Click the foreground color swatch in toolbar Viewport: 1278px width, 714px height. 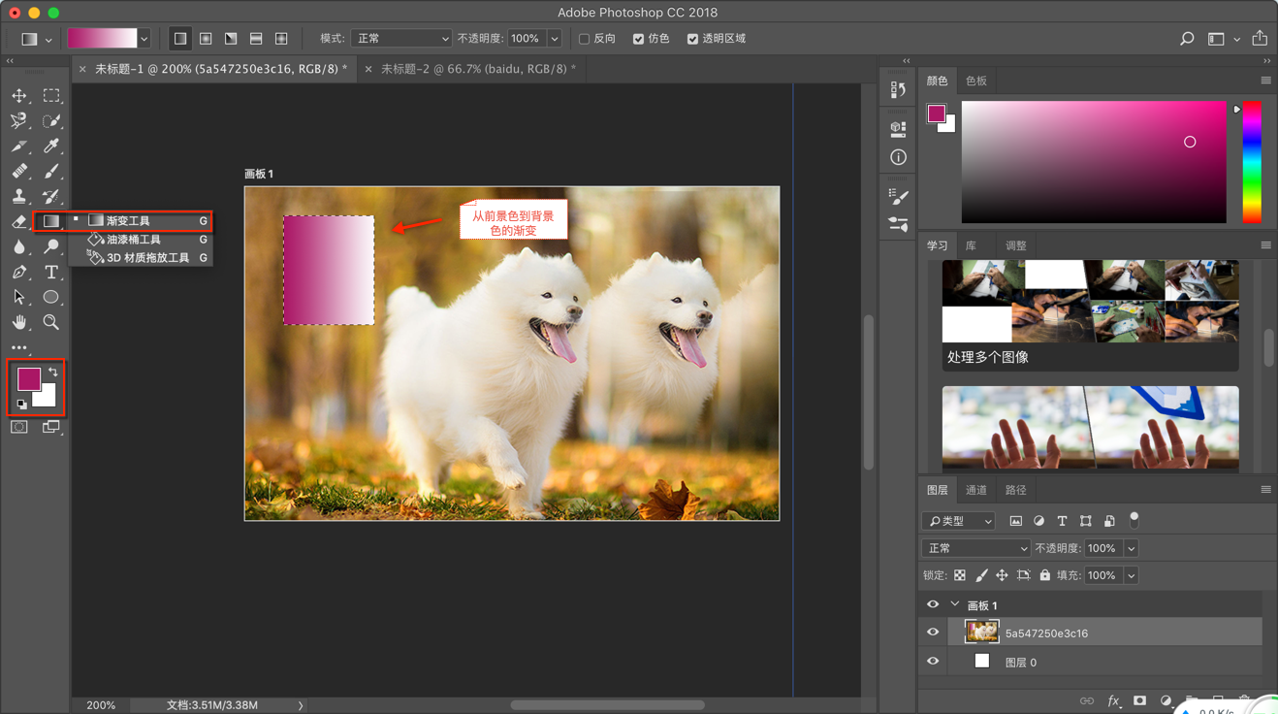(28, 378)
